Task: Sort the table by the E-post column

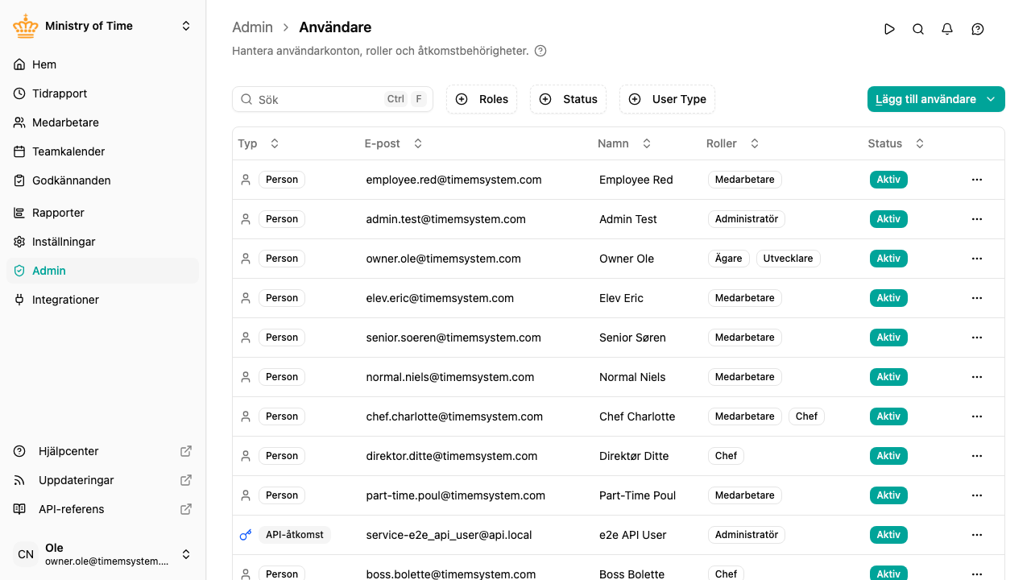Action: coord(393,143)
